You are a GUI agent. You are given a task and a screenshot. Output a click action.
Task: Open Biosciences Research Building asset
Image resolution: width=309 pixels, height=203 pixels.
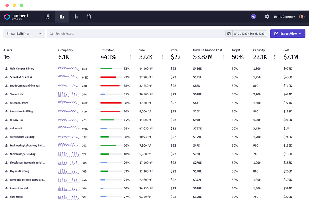coord(27,163)
